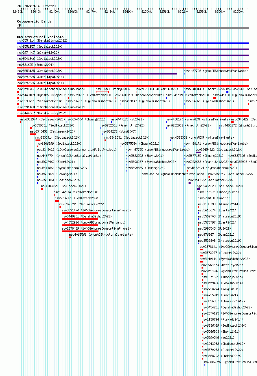
Task: Click nsv3562861 (Chaisson2019) label
Action: tap(59, 180)
